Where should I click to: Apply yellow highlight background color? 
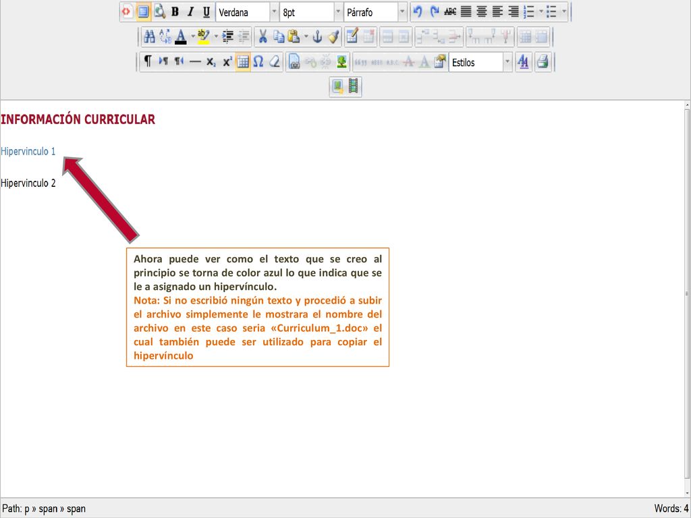click(x=203, y=37)
